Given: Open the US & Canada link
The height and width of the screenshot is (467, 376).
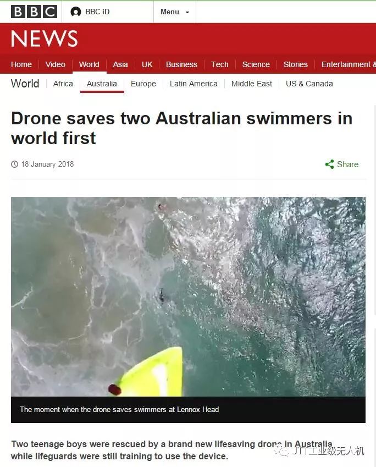Looking at the screenshot, I should pos(309,84).
